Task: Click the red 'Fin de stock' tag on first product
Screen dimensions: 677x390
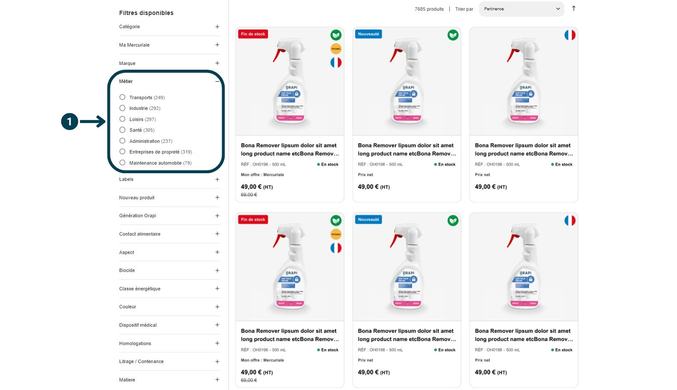Action: (253, 34)
